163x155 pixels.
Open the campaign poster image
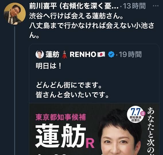[x=94, y=129]
